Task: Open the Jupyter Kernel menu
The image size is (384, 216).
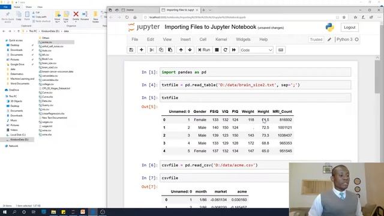Action: tap(221, 40)
